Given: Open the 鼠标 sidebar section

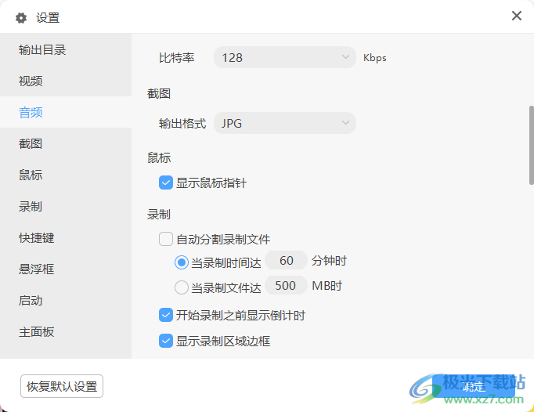Looking at the screenshot, I should click(x=66, y=175).
